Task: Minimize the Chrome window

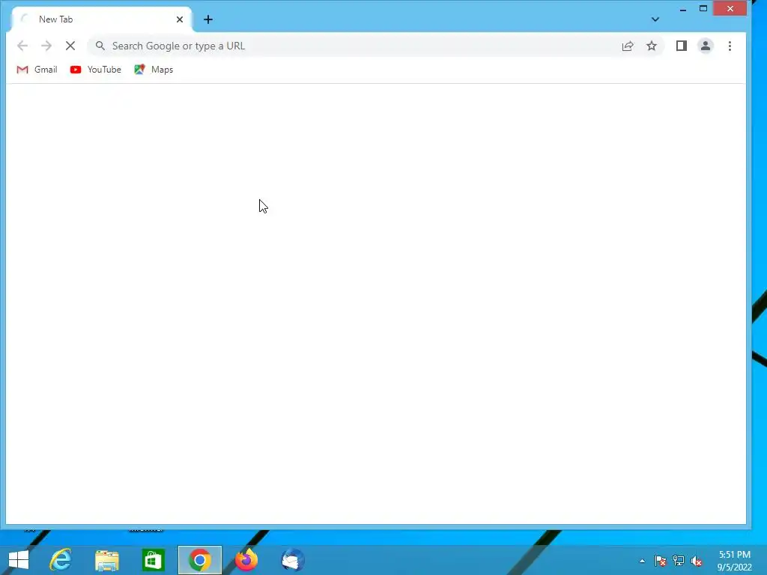Action: point(683,9)
